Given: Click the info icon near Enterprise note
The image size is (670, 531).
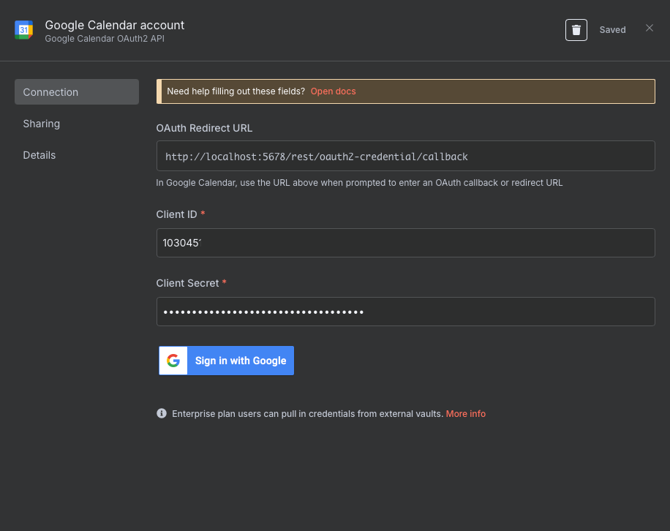Looking at the screenshot, I should pyautogui.click(x=162, y=413).
